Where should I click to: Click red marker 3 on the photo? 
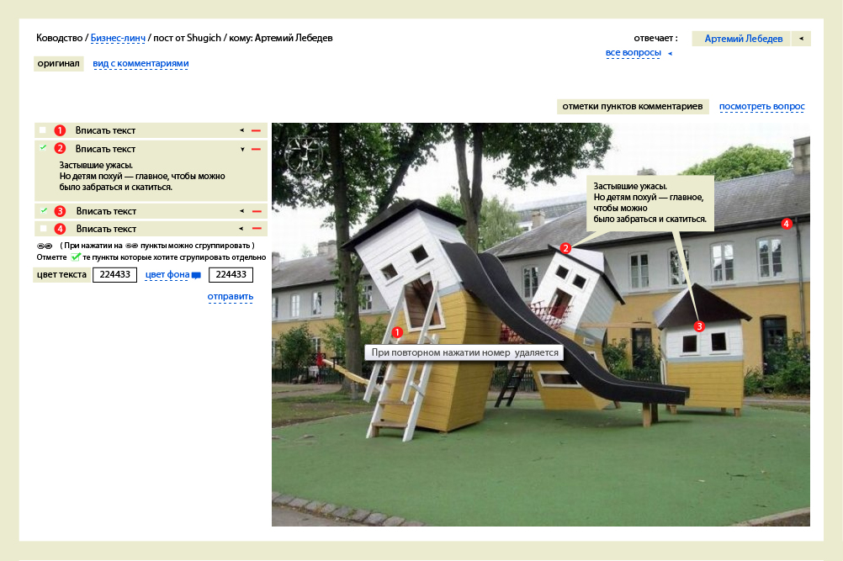(x=699, y=325)
